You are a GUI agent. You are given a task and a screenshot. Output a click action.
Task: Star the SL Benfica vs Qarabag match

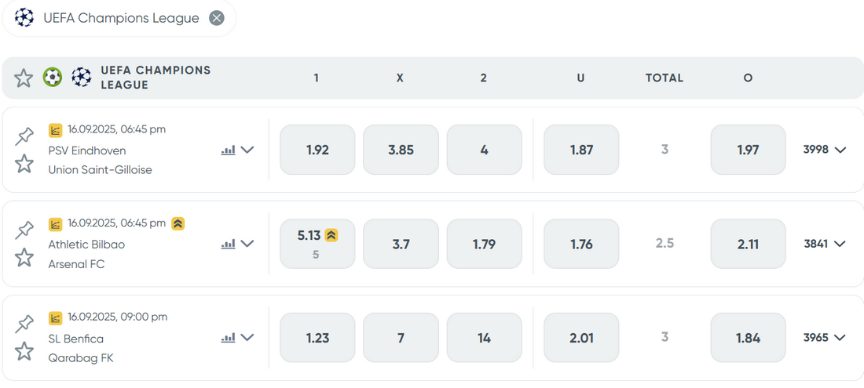pos(24,350)
